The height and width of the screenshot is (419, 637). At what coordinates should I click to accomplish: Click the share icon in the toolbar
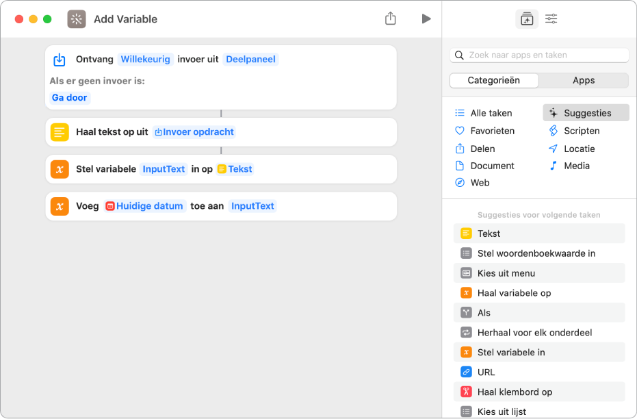[391, 19]
